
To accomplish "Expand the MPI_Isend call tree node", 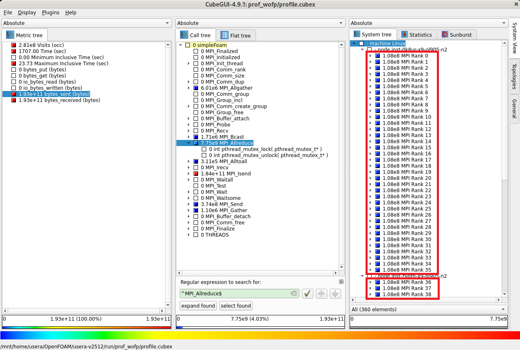I will click(189, 174).
